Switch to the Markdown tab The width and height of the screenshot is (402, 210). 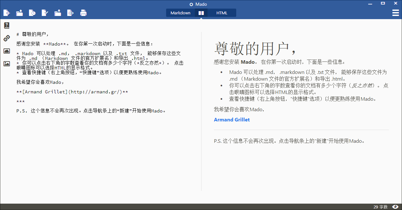click(180, 13)
